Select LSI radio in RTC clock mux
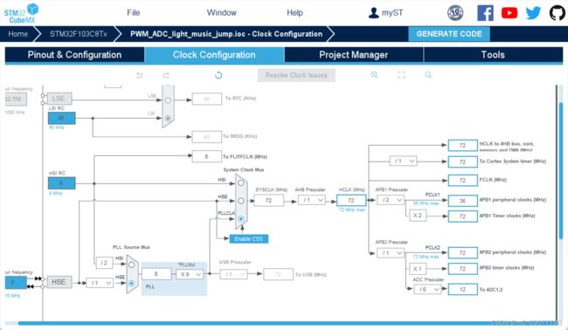568x330 pixels. [x=168, y=118]
